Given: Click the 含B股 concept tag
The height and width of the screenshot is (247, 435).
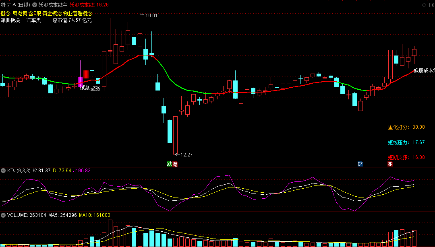Looking at the screenshot, I should pos(35,13).
